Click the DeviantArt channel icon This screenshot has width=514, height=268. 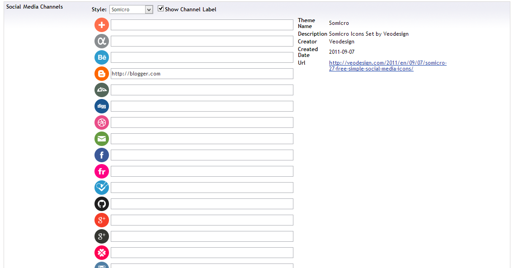tap(102, 90)
